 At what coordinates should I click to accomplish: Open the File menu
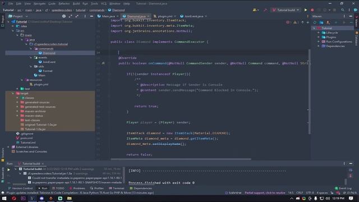click(11, 4)
